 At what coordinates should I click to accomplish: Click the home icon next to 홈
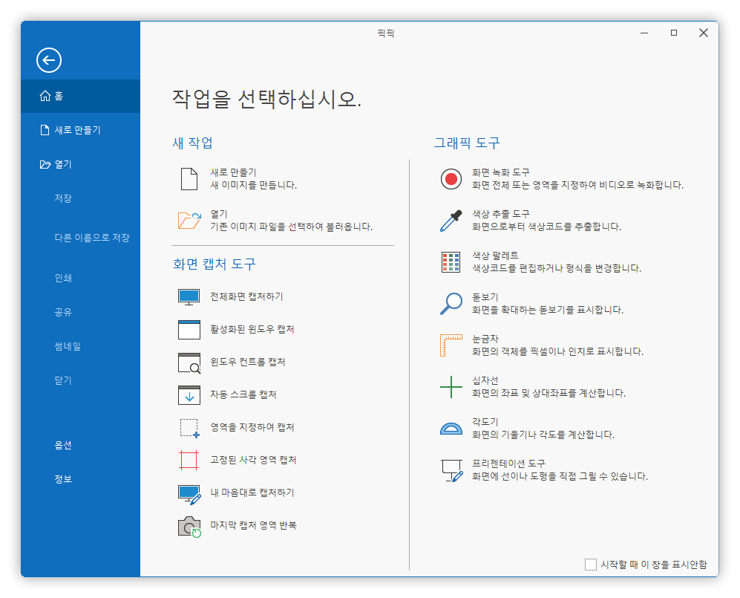[45, 96]
